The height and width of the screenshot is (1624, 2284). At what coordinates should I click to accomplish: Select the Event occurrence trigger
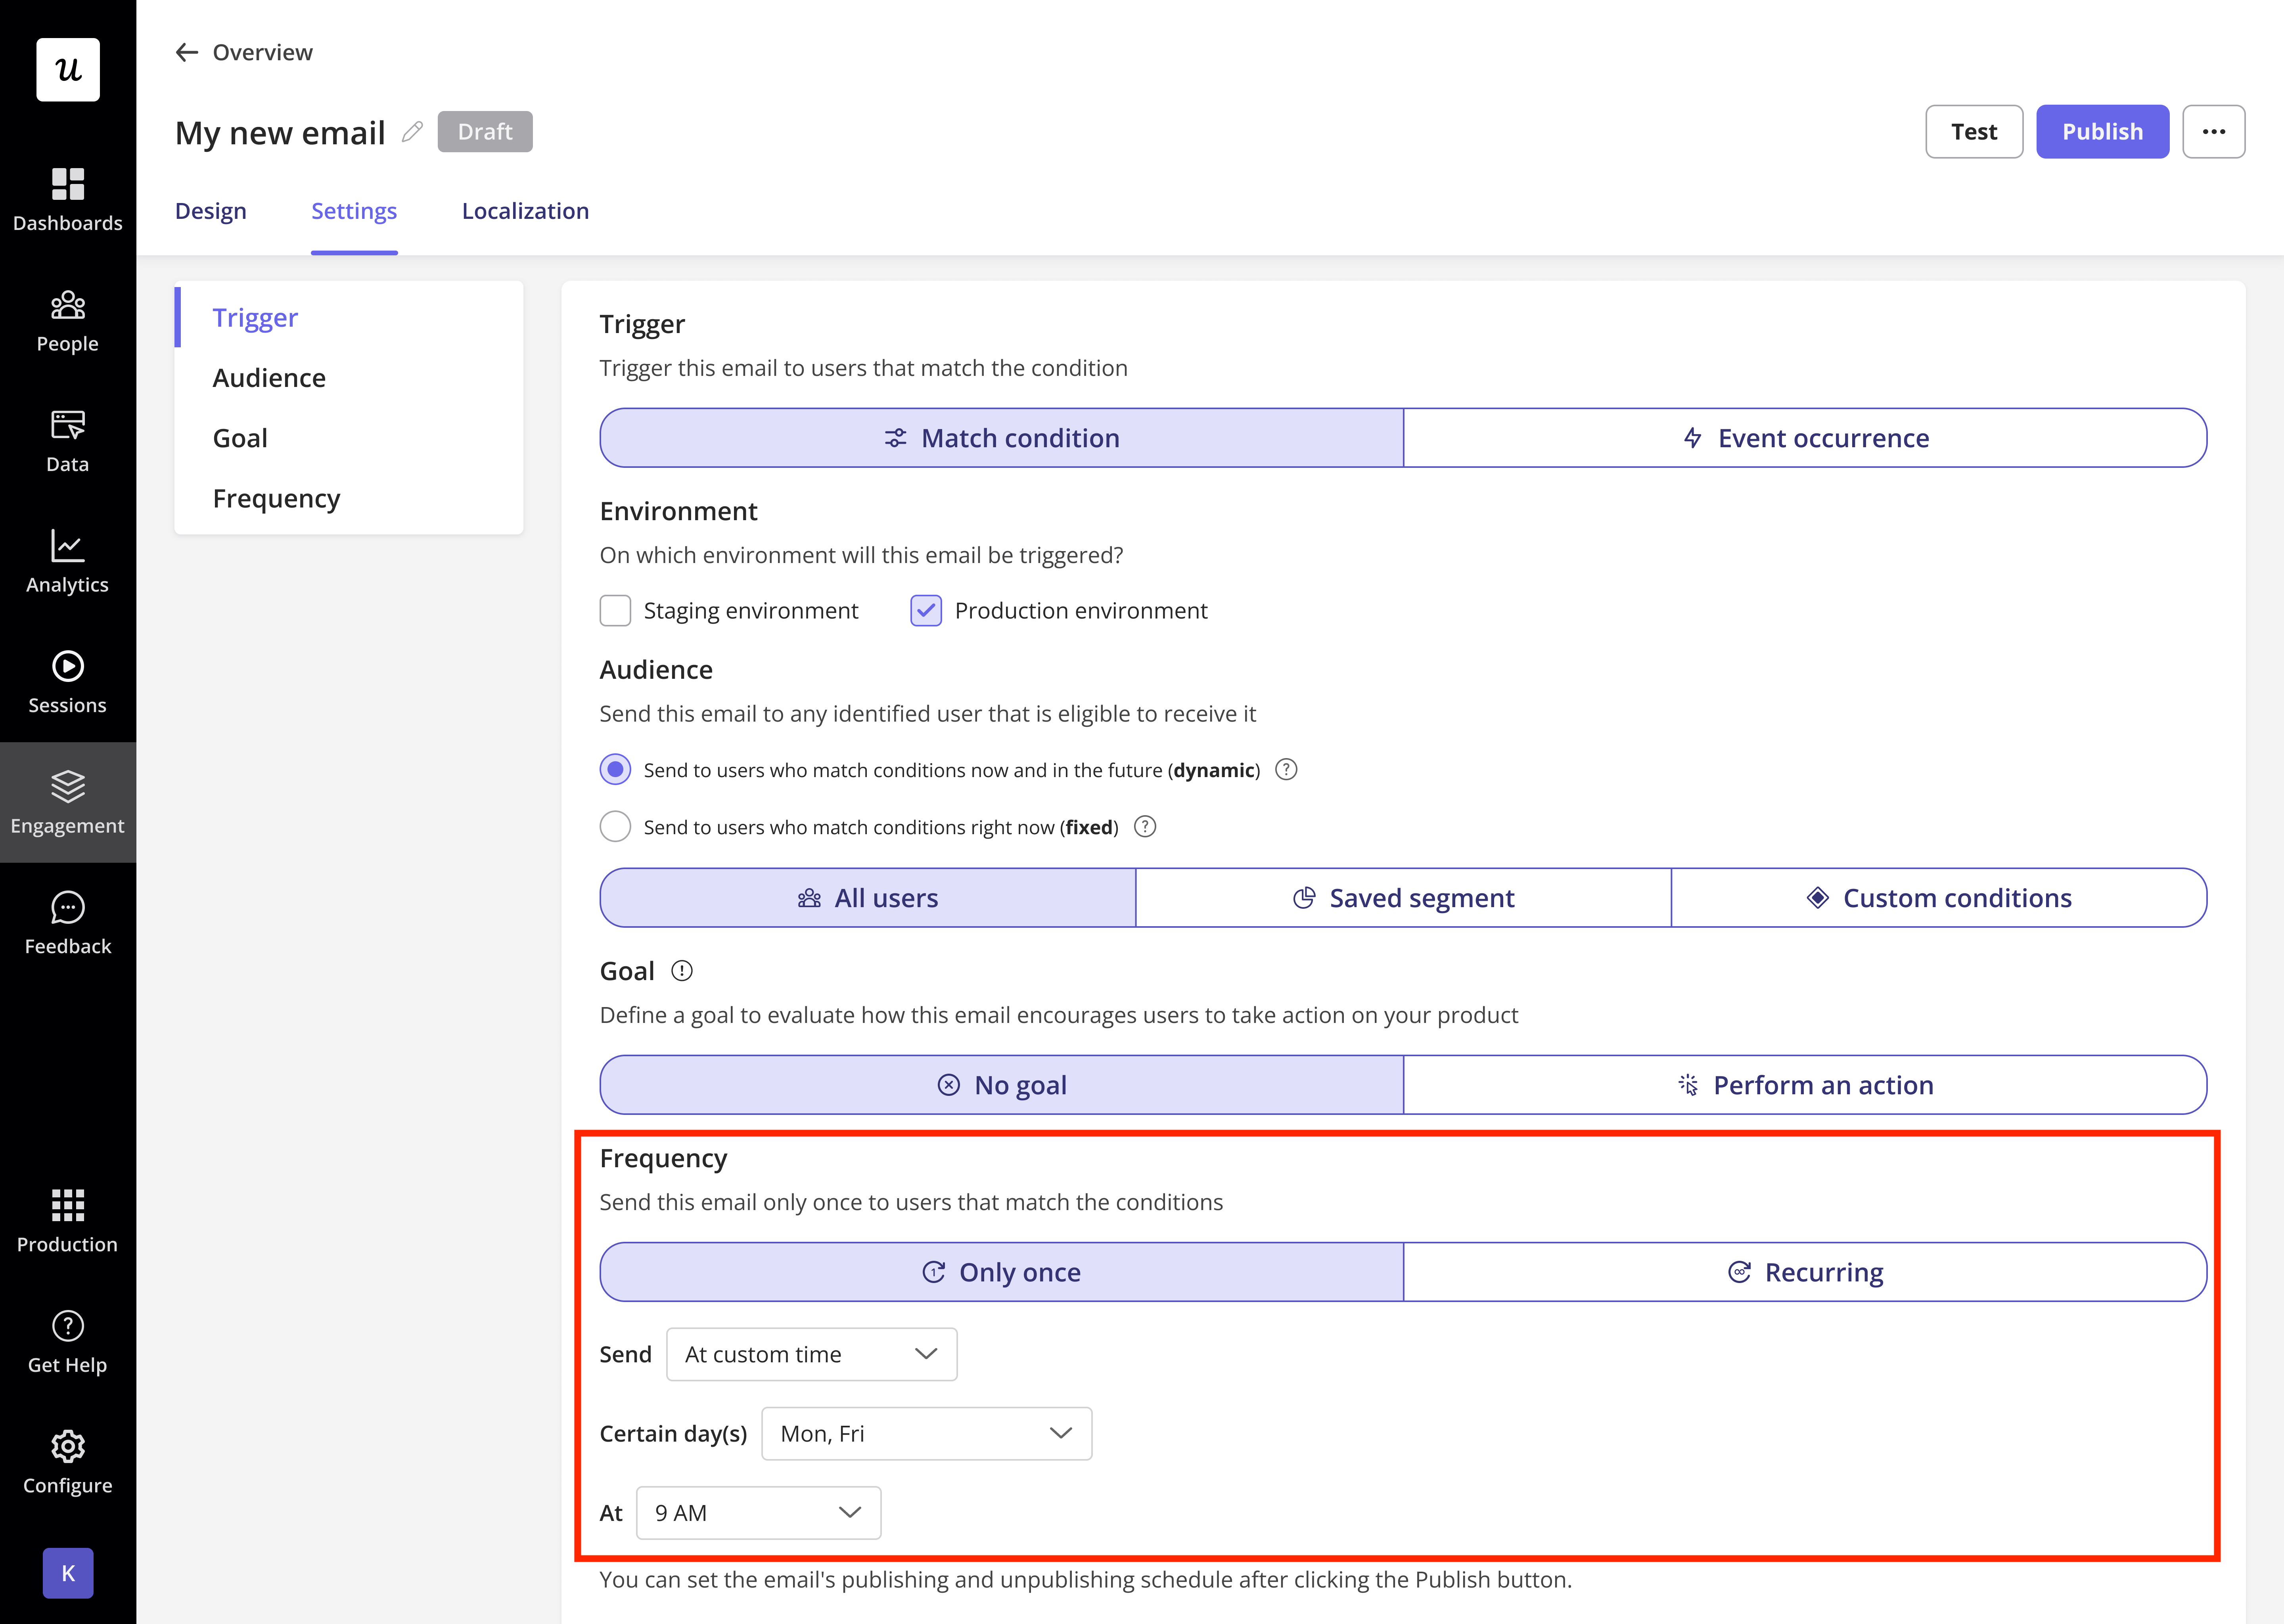point(1805,438)
